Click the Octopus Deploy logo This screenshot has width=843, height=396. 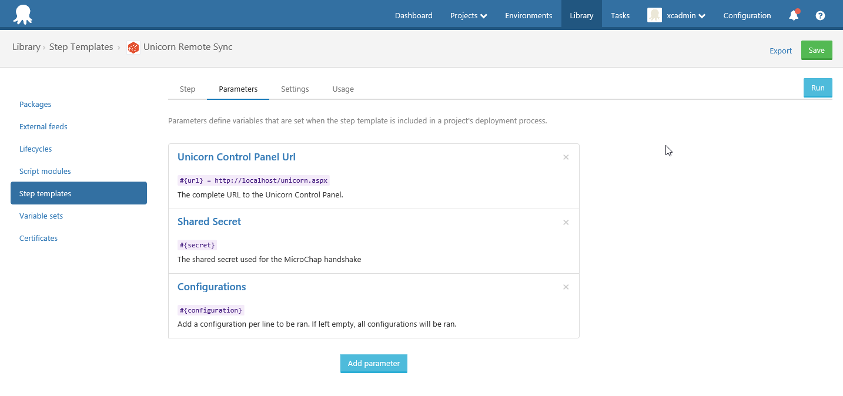point(22,15)
